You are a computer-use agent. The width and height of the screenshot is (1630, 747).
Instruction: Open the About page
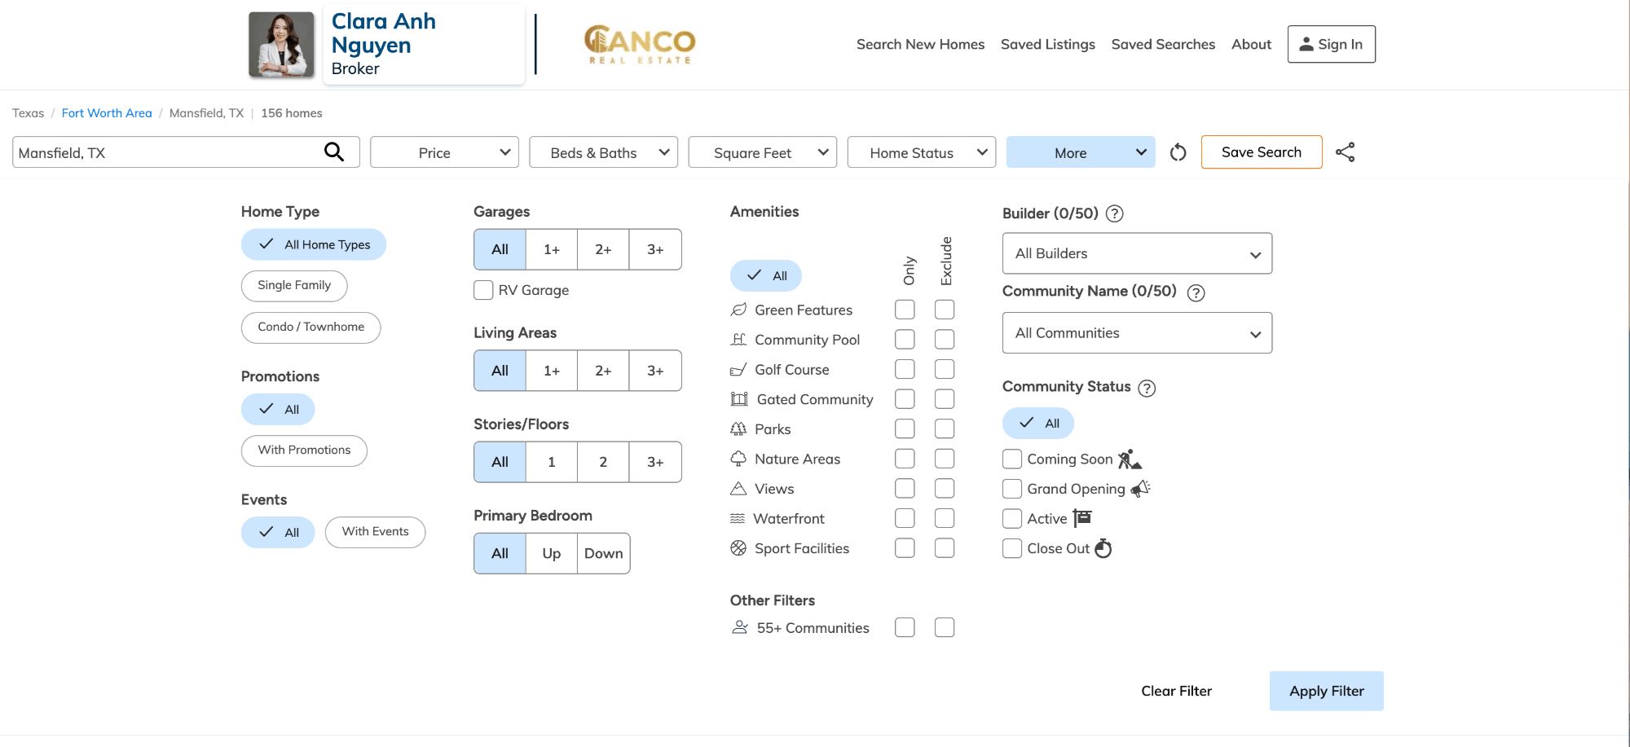pyautogui.click(x=1251, y=44)
